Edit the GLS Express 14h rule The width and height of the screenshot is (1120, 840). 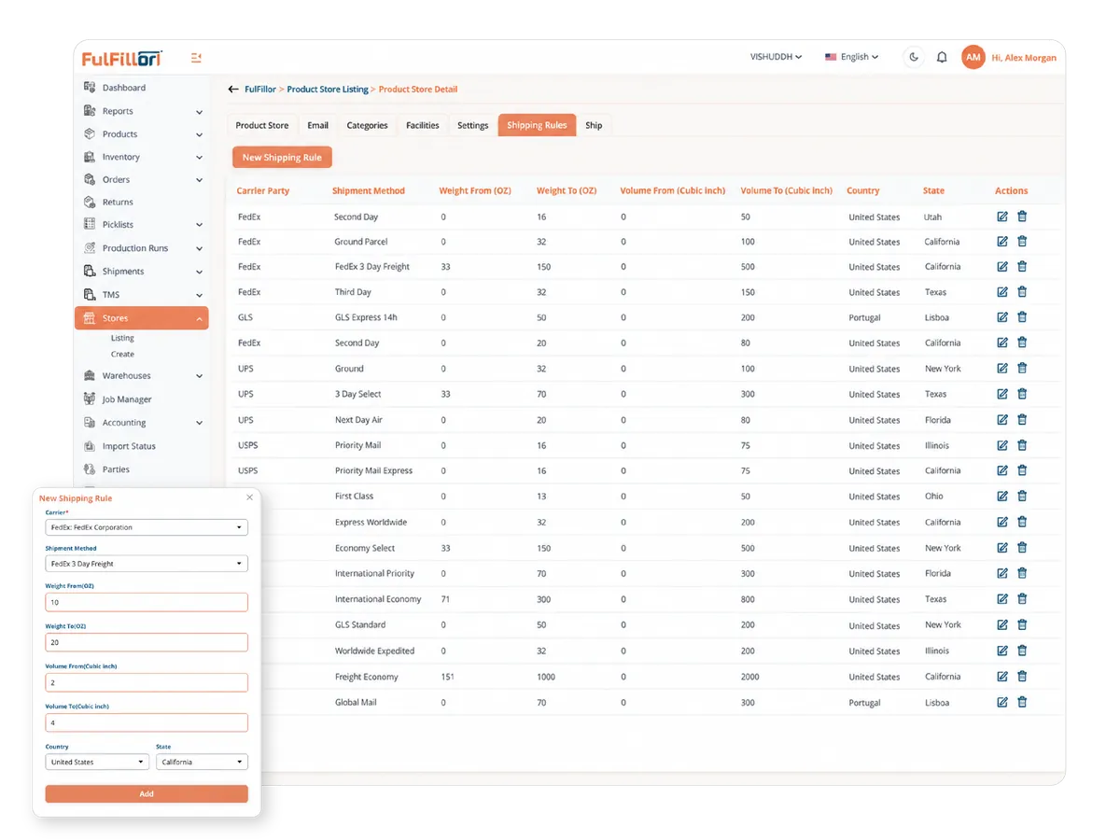(x=1002, y=317)
